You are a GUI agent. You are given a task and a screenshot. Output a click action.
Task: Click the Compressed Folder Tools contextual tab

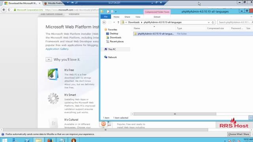click(157, 12)
